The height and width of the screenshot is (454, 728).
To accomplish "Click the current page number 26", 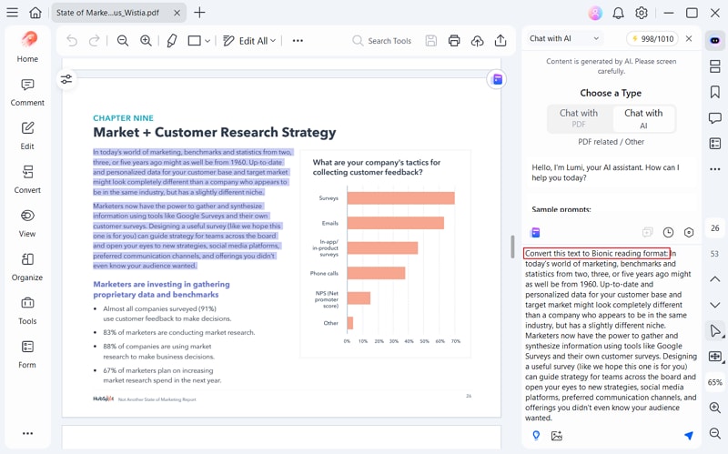I will [x=715, y=228].
